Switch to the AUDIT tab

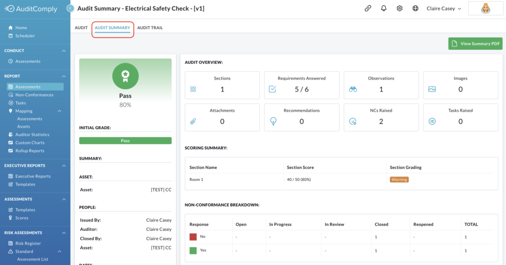tap(81, 28)
